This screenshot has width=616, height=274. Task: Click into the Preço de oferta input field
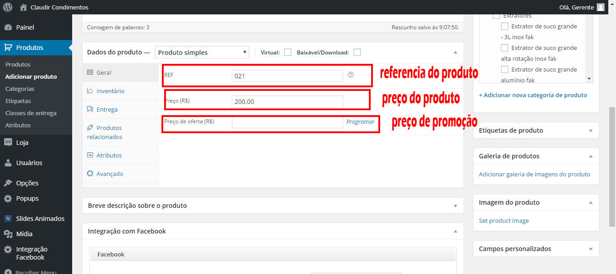[287, 122]
